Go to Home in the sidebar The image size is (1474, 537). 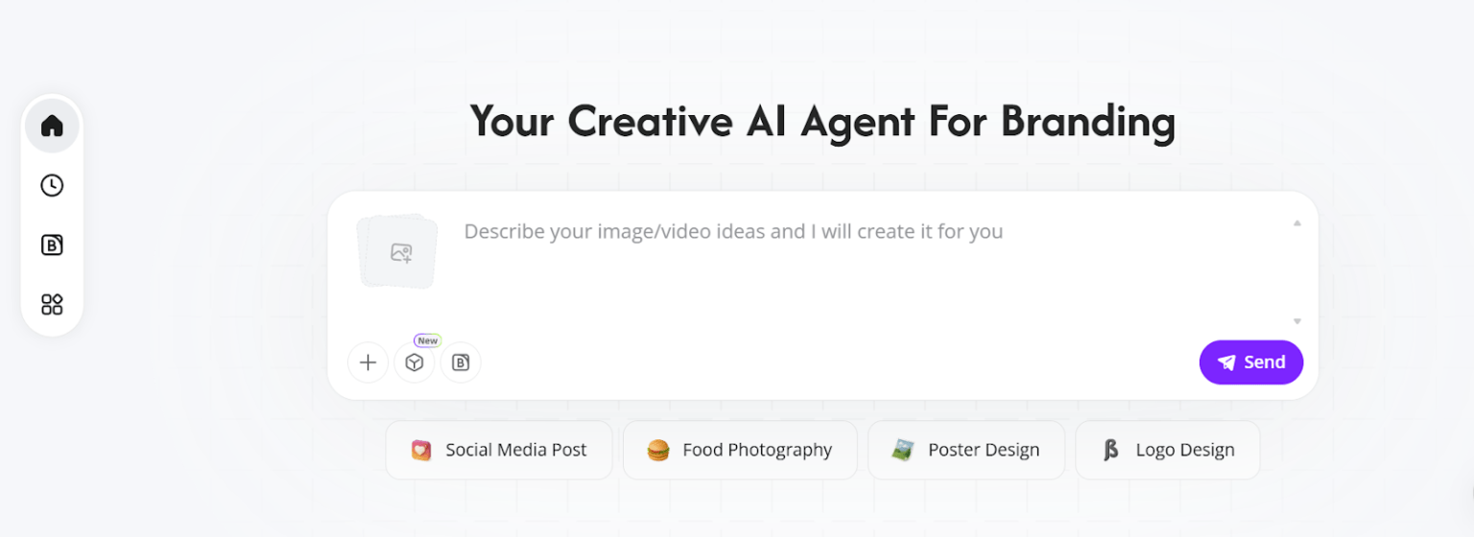tap(52, 126)
